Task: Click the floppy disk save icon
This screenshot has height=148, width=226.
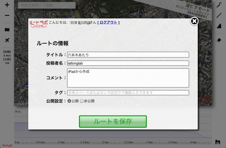Action: (218, 142)
